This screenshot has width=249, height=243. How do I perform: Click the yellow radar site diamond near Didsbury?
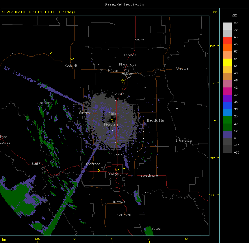(112, 120)
